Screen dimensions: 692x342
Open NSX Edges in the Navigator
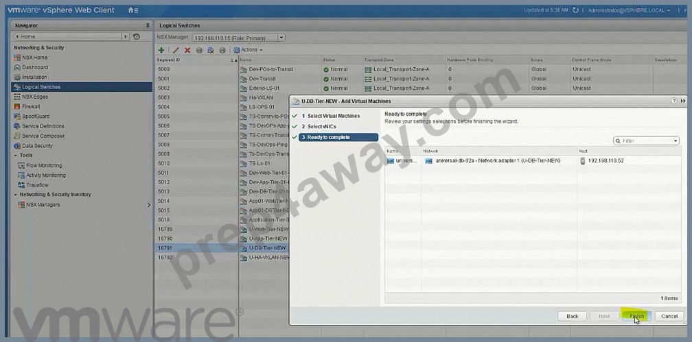[x=35, y=97]
